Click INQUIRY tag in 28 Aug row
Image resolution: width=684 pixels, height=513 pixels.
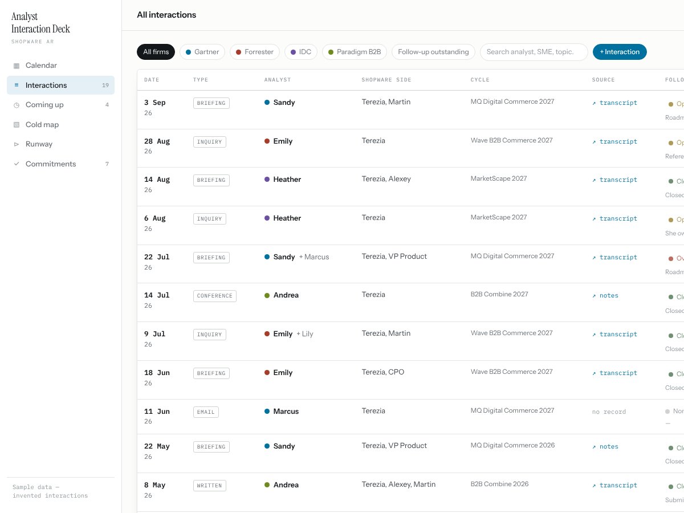(210, 142)
